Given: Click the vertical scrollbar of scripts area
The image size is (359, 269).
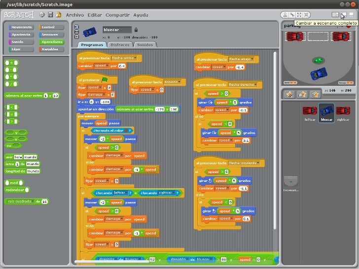Looking at the screenshot, I should [x=275, y=141].
